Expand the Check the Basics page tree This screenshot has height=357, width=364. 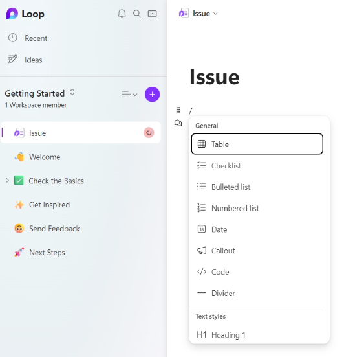[x=7, y=181]
